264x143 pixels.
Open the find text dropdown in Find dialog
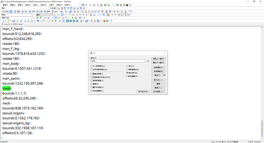[144, 61]
